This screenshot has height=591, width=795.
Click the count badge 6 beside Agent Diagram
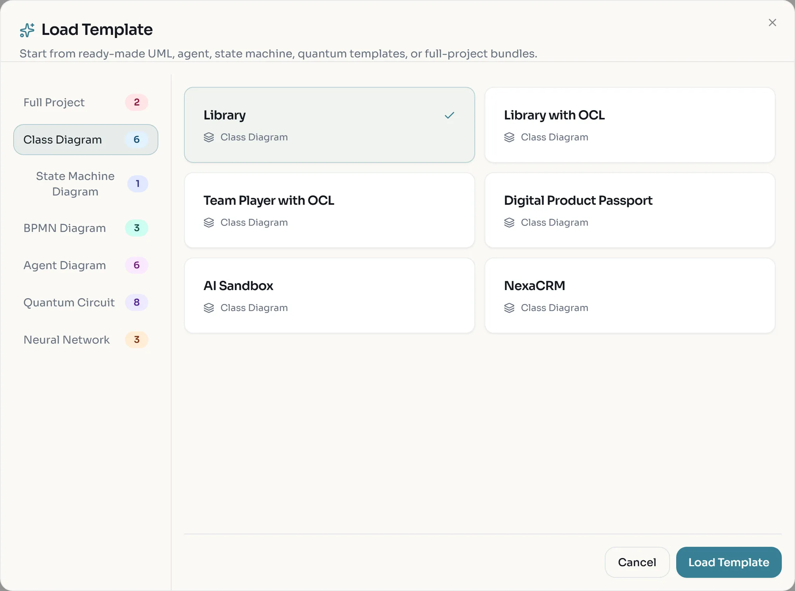[x=137, y=265]
